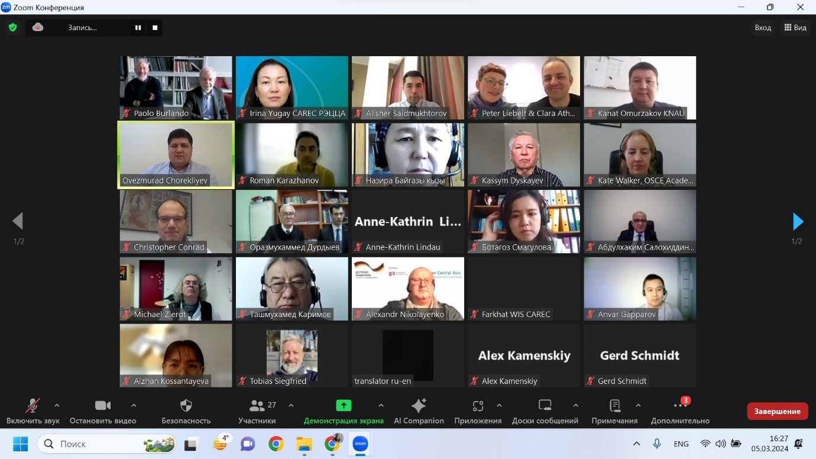This screenshot has width=816, height=459.
Task: Open the Примечания notes tool
Action: (614, 411)
